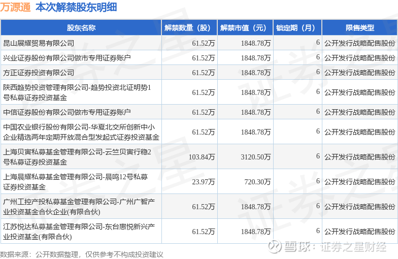Click 1848.78万 in 昆山展耀贸易 row
Image resolution: width=398 pixels, height=259 pixels.
pyautogui.click(x=256, y=43)
